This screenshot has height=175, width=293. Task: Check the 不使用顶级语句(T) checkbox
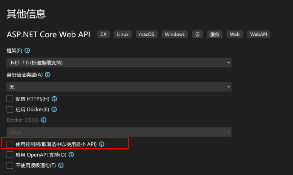[10, 165]
